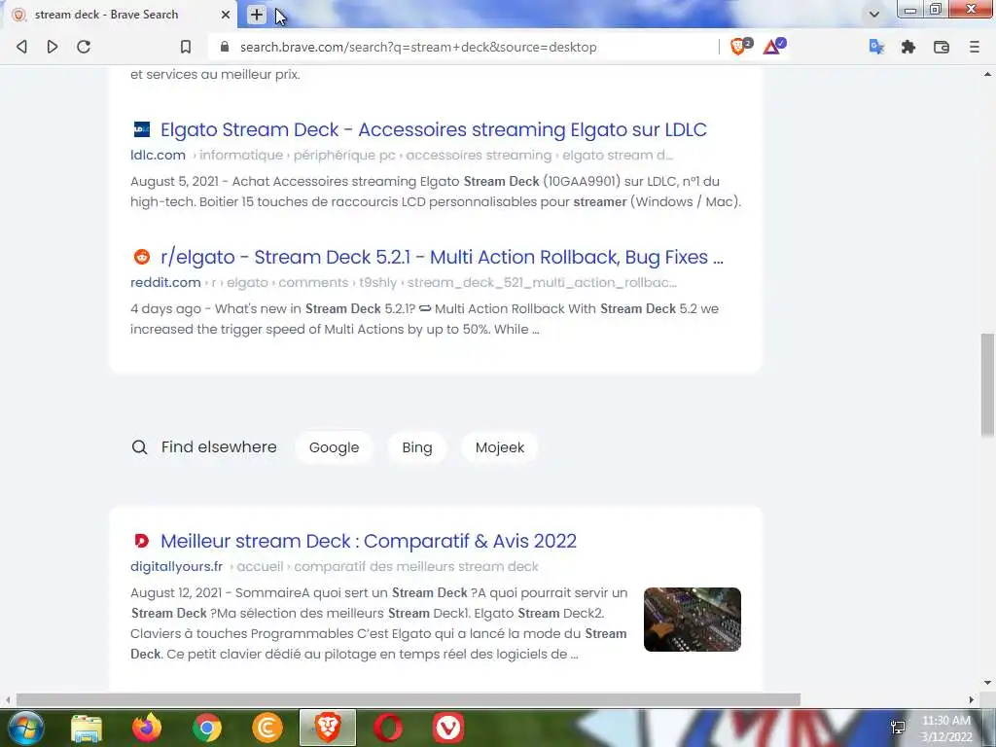
Task: Open Brave Rewards triangle icon
Action: click(773, 46)
